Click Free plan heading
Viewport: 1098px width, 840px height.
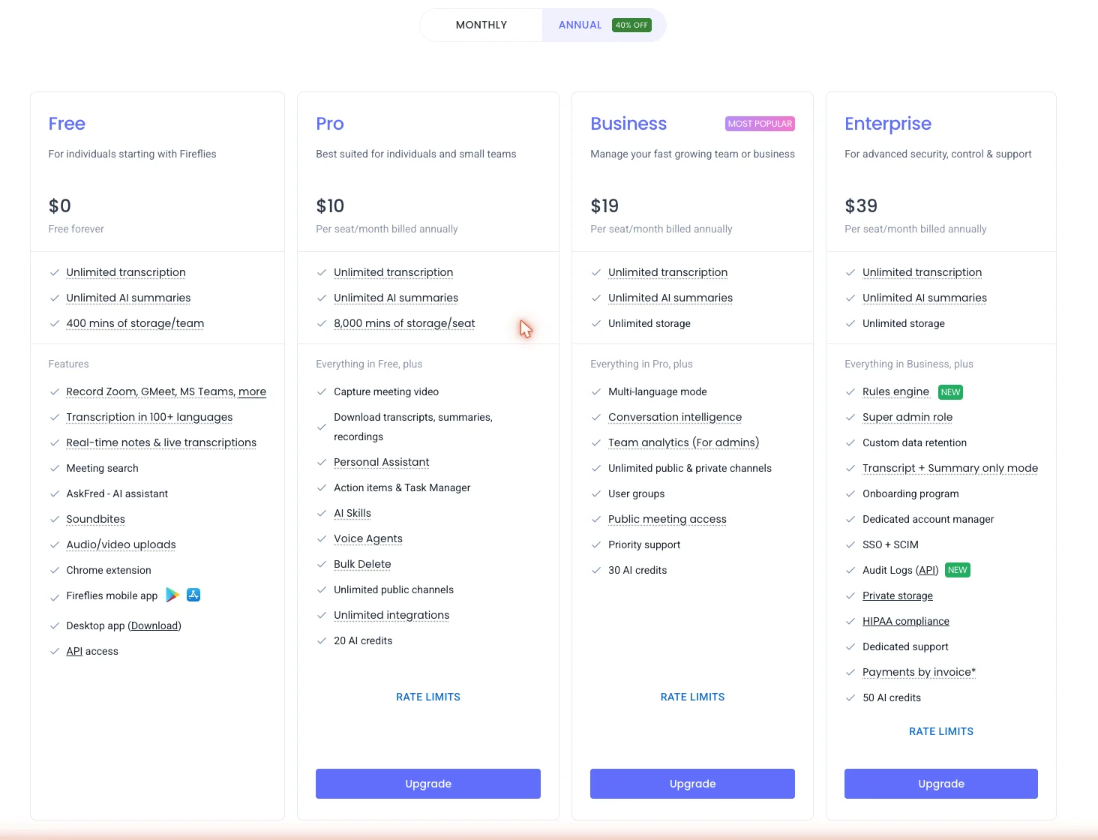tap(67, 124)
